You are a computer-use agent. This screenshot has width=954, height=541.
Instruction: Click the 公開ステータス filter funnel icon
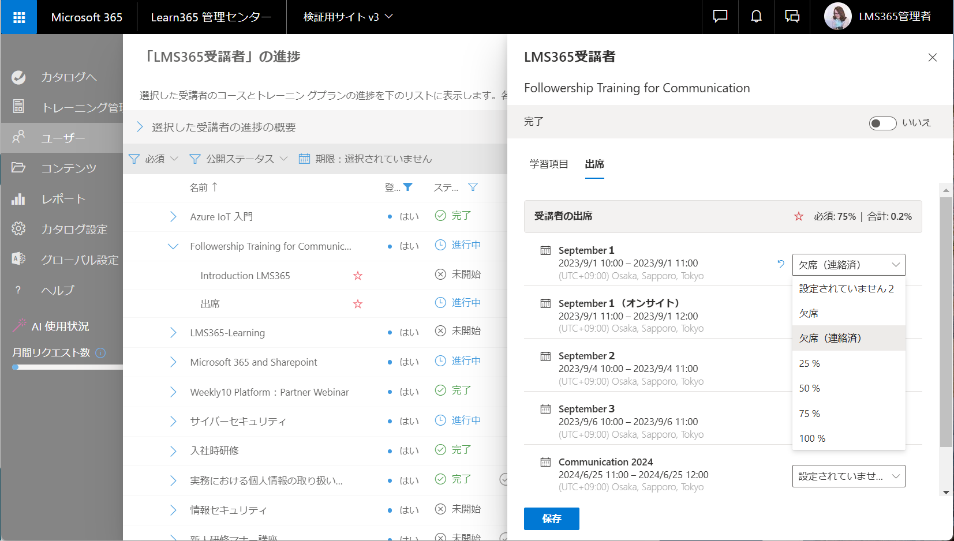click(x=195, y=159)
